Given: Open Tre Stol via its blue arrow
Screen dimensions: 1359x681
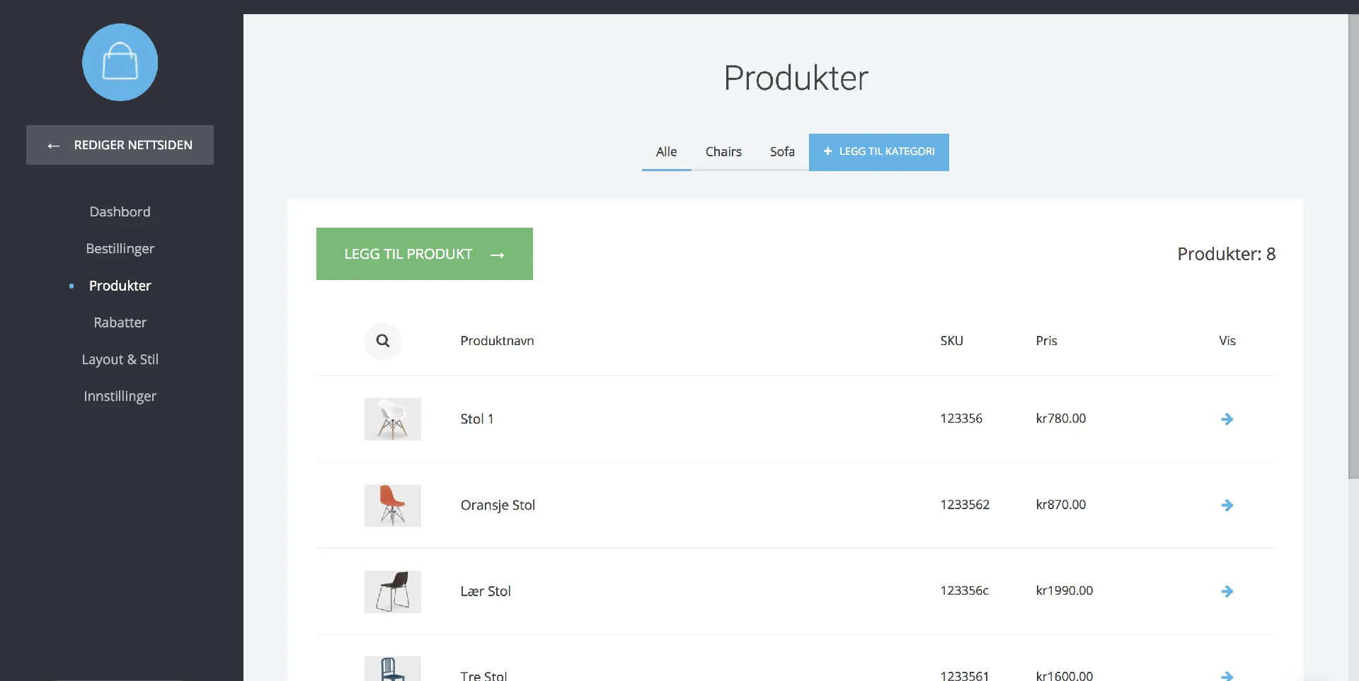Looking at the screenshot, I should (1227, 675).
